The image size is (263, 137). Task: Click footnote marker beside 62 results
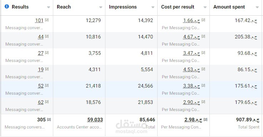(x=47, y=102)
